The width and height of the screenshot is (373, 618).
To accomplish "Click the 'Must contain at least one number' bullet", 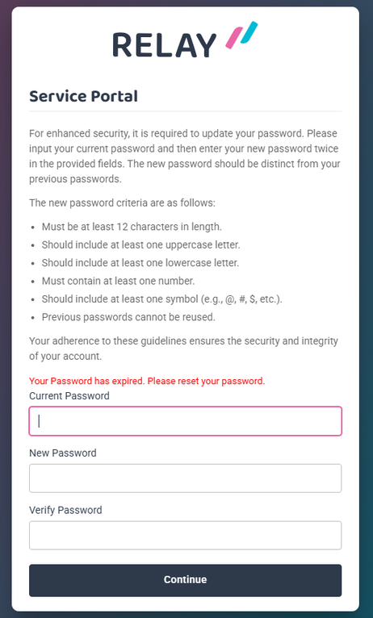I will [119, 281].
